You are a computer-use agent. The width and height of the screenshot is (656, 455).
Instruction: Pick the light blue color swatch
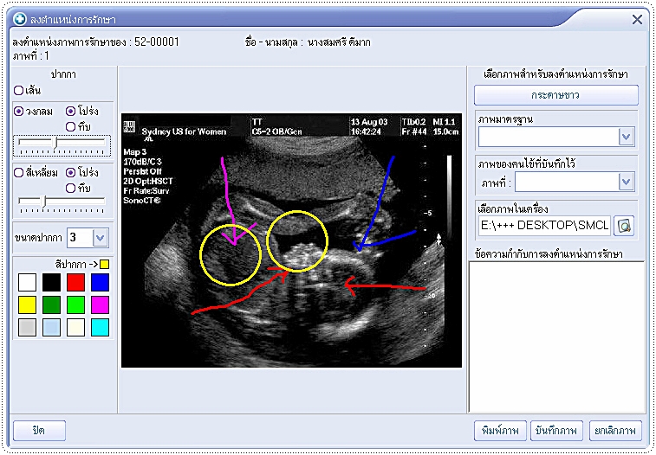tap(51, 328)
